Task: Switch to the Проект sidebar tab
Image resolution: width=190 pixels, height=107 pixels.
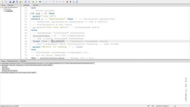Action: click(x=4, y=5)
